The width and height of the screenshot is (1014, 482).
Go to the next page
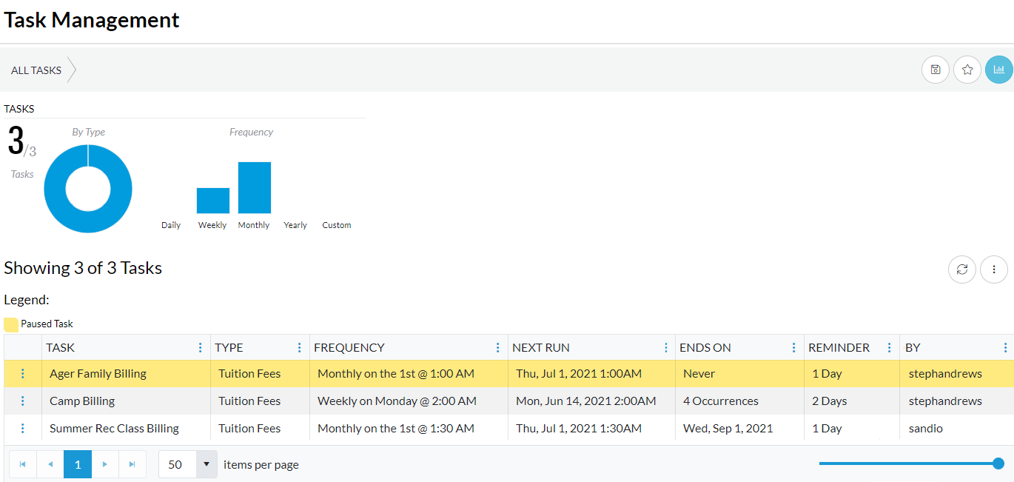pos(105,464)
